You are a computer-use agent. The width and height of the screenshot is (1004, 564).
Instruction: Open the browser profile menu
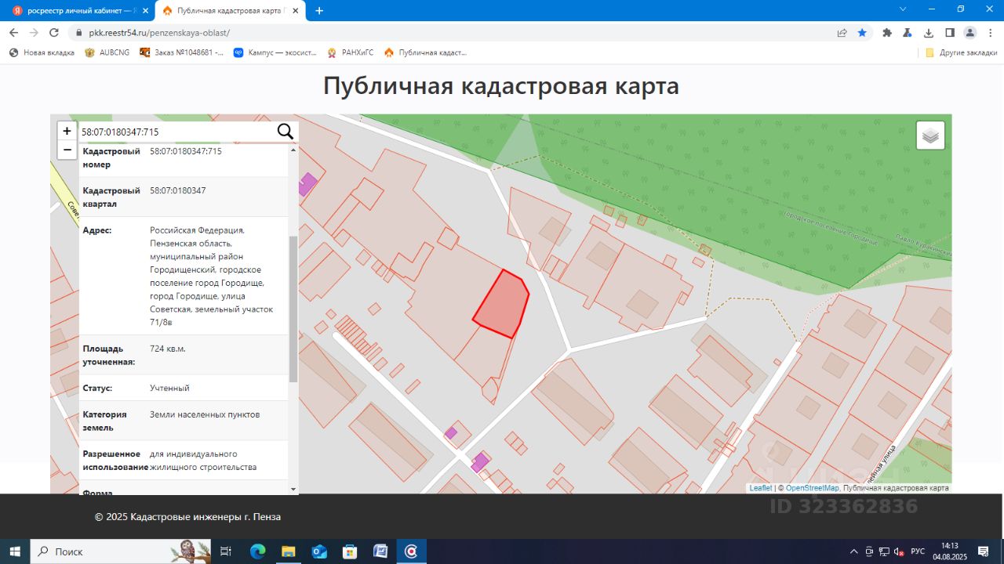pos(970,33)
